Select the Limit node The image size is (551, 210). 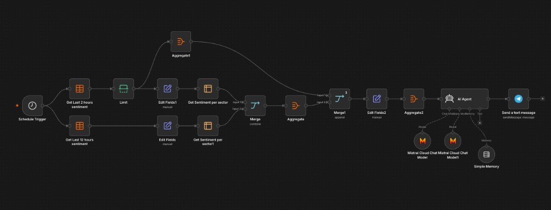123,89
